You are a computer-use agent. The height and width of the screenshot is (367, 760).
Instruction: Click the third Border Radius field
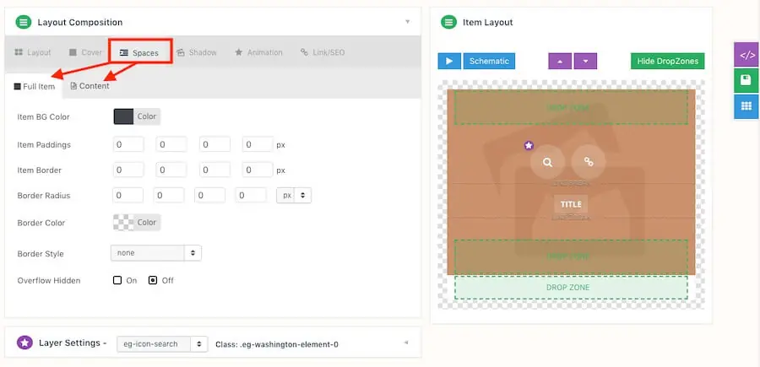coord(210,196)
